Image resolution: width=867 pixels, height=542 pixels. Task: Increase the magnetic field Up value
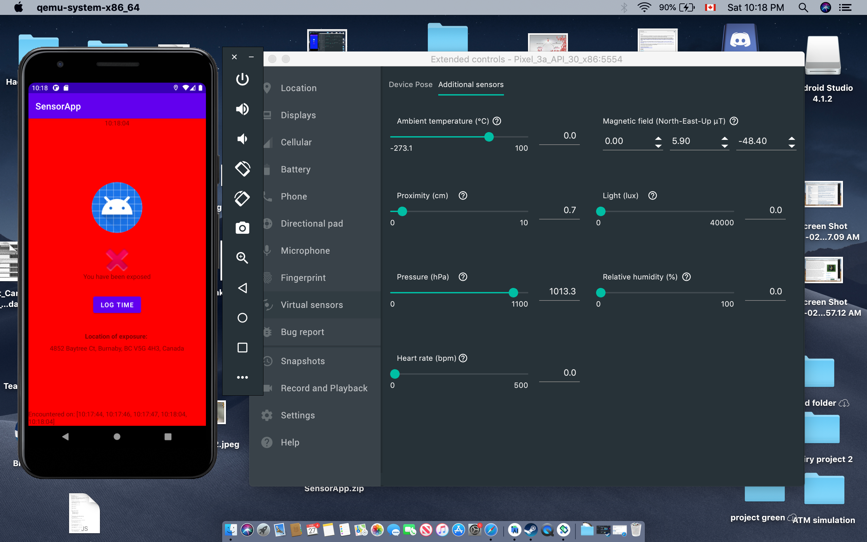[x=792, y=138]
